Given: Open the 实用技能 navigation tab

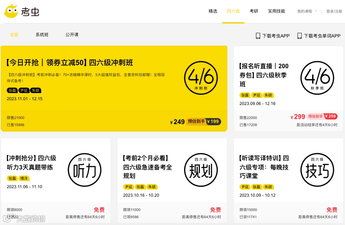Looking at the screenshot, I should [x=277, y=11].
